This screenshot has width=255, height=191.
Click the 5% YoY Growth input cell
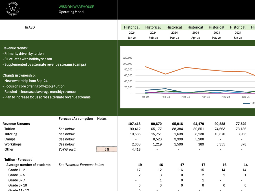tap(107, 149)
